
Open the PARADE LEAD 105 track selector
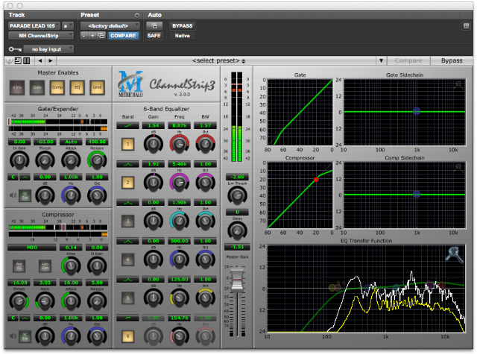coord(34,26)
